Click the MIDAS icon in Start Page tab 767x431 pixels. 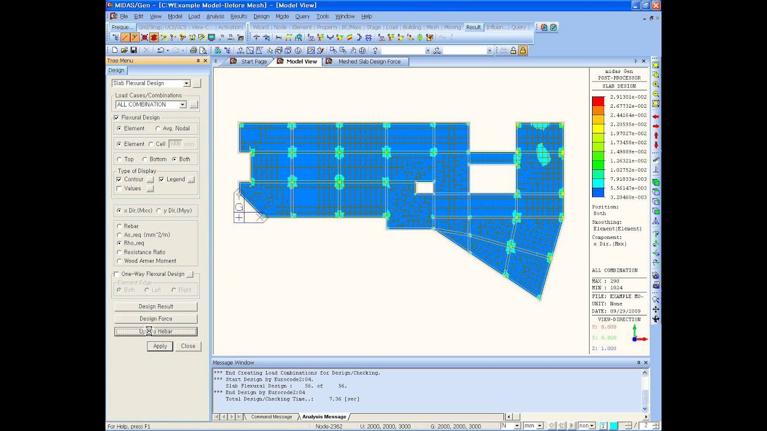point(234,62)
